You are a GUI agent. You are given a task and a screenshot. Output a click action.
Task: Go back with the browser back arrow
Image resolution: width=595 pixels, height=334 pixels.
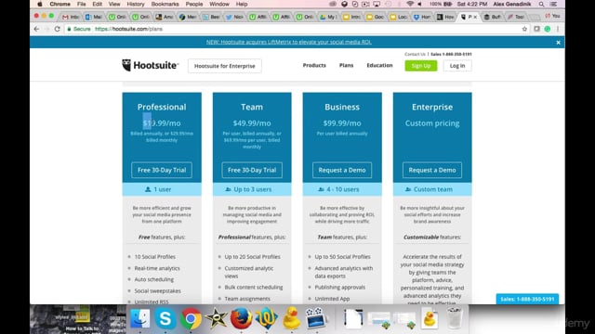(x=36, y=29)
